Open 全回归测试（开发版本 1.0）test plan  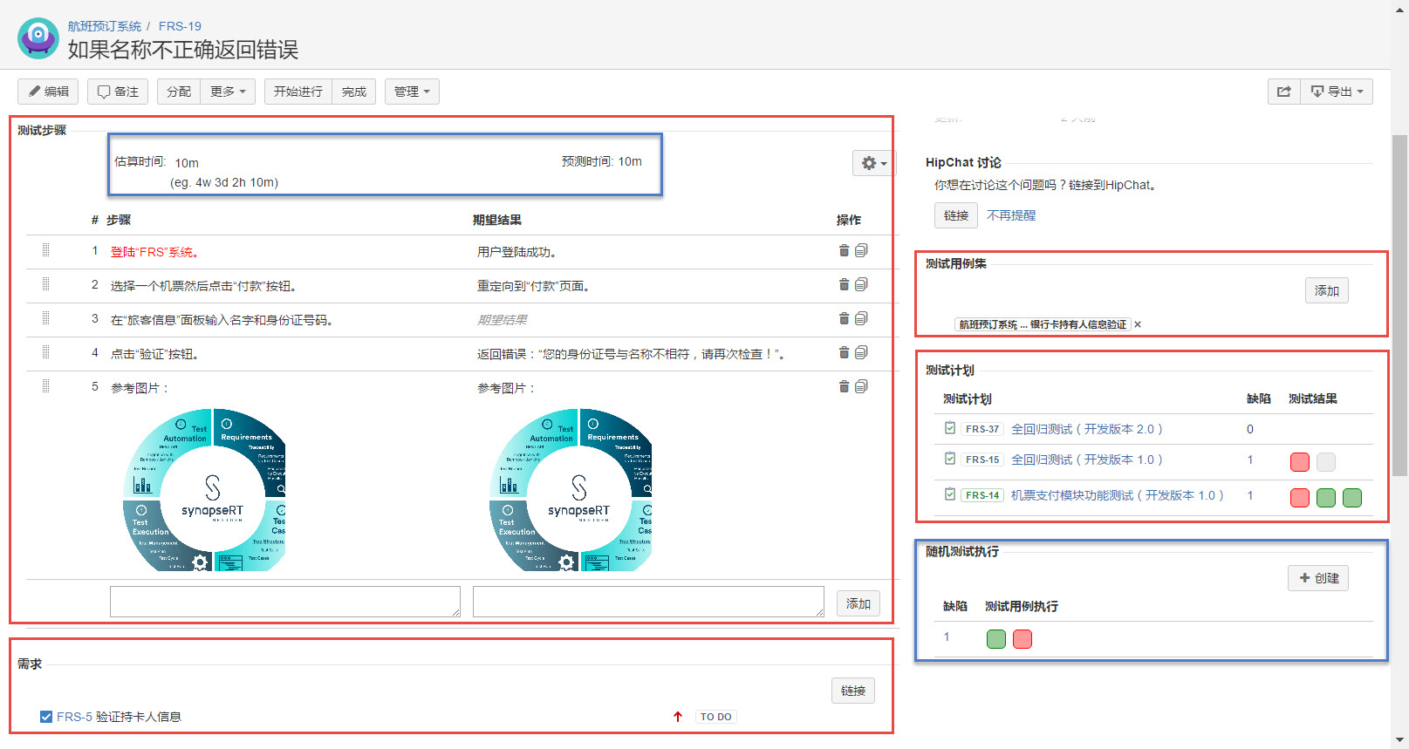coord(1087,460)
